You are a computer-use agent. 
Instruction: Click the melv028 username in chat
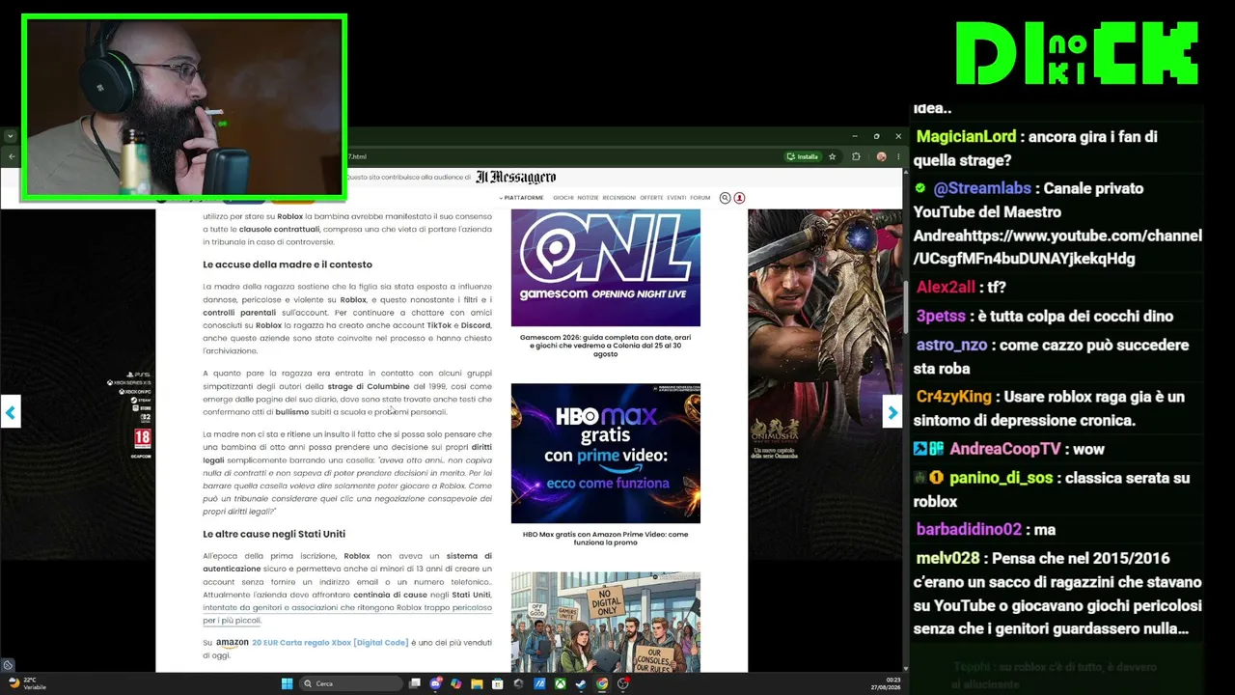[x=947, y=559]
